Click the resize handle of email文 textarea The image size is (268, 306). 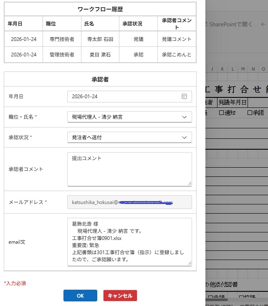190,263
